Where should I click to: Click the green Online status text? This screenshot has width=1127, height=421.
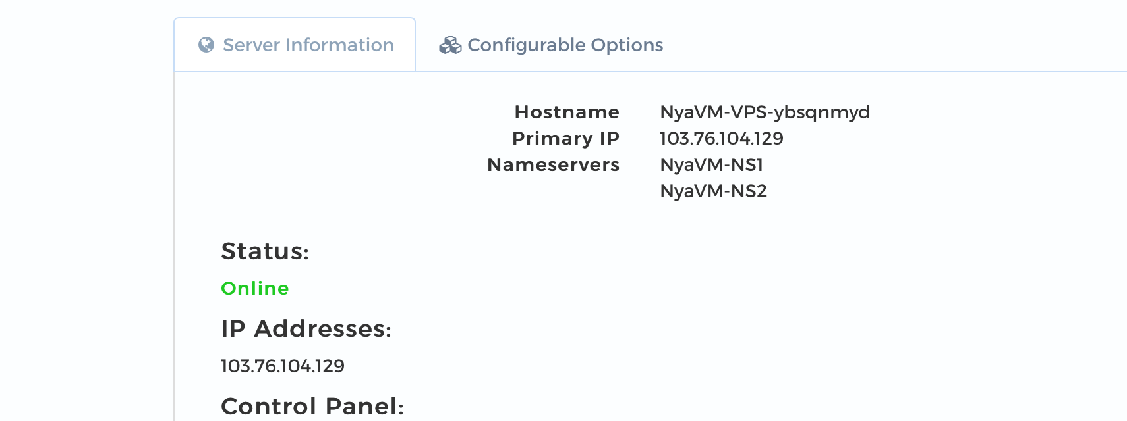pos(255,288)
